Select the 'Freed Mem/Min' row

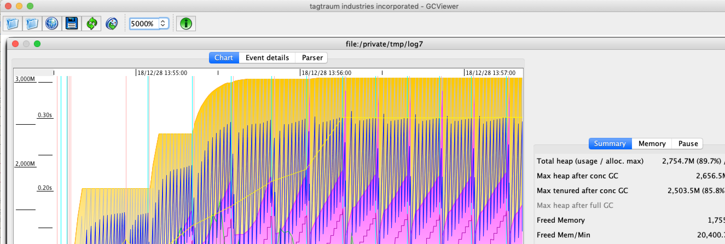[x=630, y=235]
